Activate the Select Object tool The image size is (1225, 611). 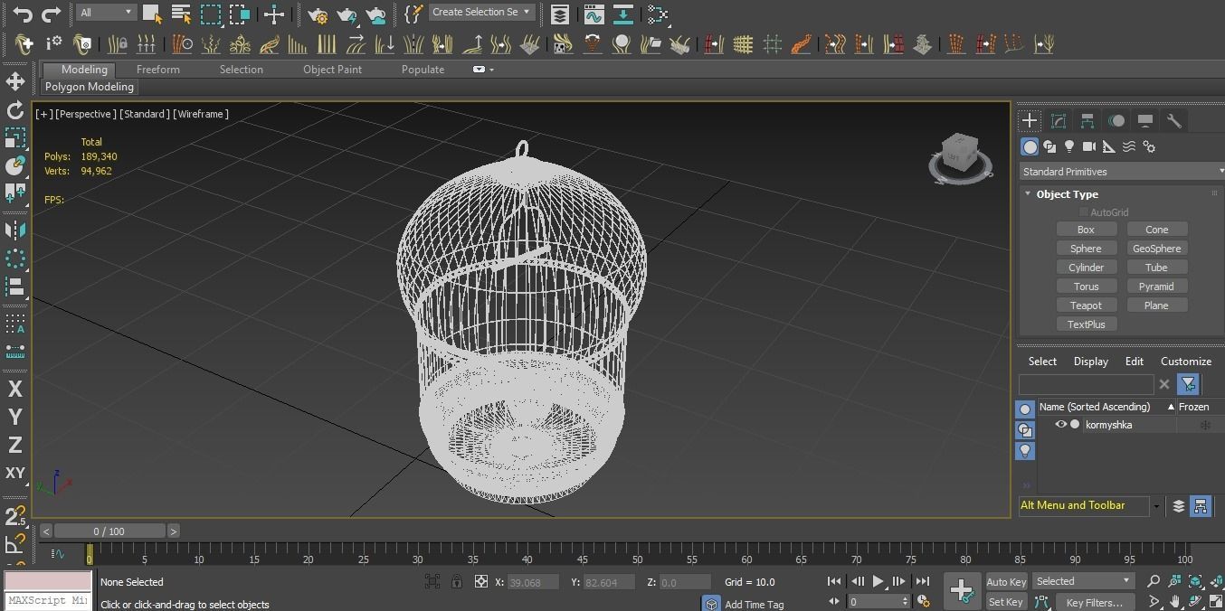152,14
